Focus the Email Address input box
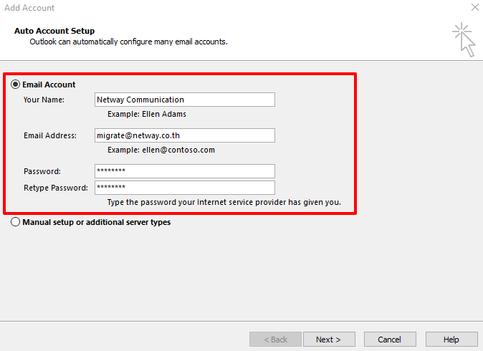This screenshot has width=483, height=351. click(x=184, y=135)
